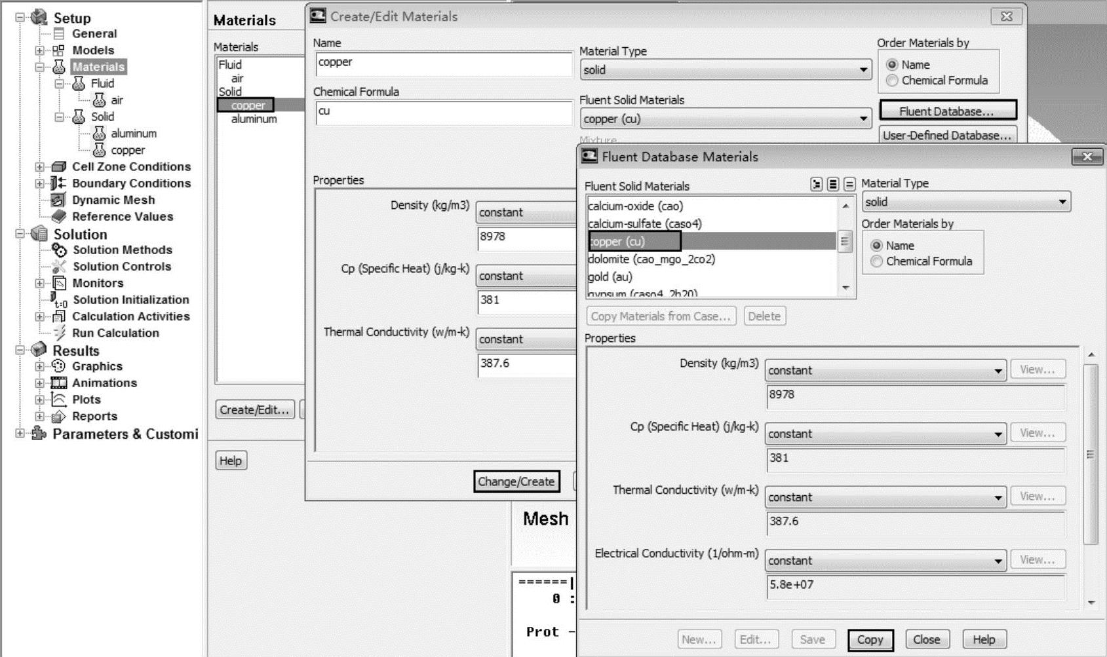Click the Run Calculation icon
Screen dimensions: 1107x657
59,333
